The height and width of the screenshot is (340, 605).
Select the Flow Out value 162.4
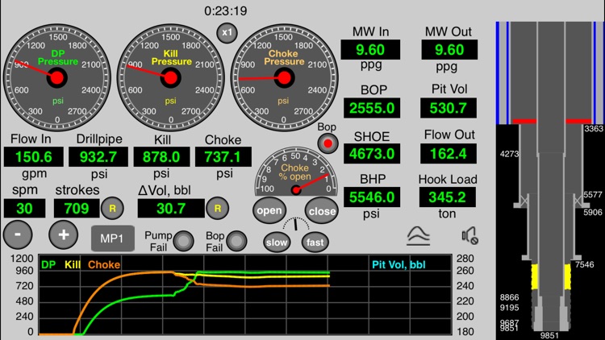(449, 154)
